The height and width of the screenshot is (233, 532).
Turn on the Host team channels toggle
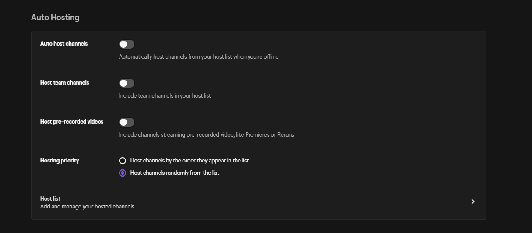pyautogui.click(x=127, y=83)
